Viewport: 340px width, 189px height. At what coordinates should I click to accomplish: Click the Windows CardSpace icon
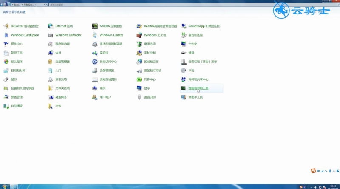(x=6, y=35)
